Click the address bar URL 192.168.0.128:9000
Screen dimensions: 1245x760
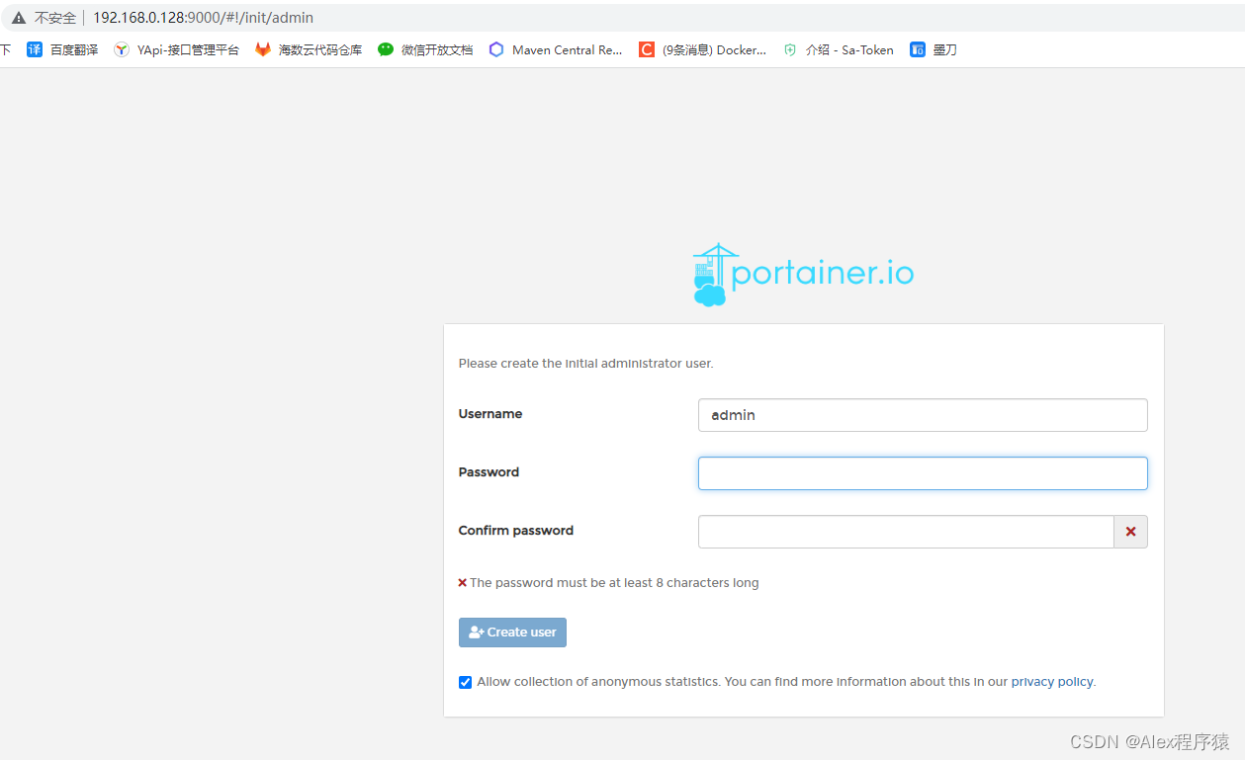[x=203, y=18]
